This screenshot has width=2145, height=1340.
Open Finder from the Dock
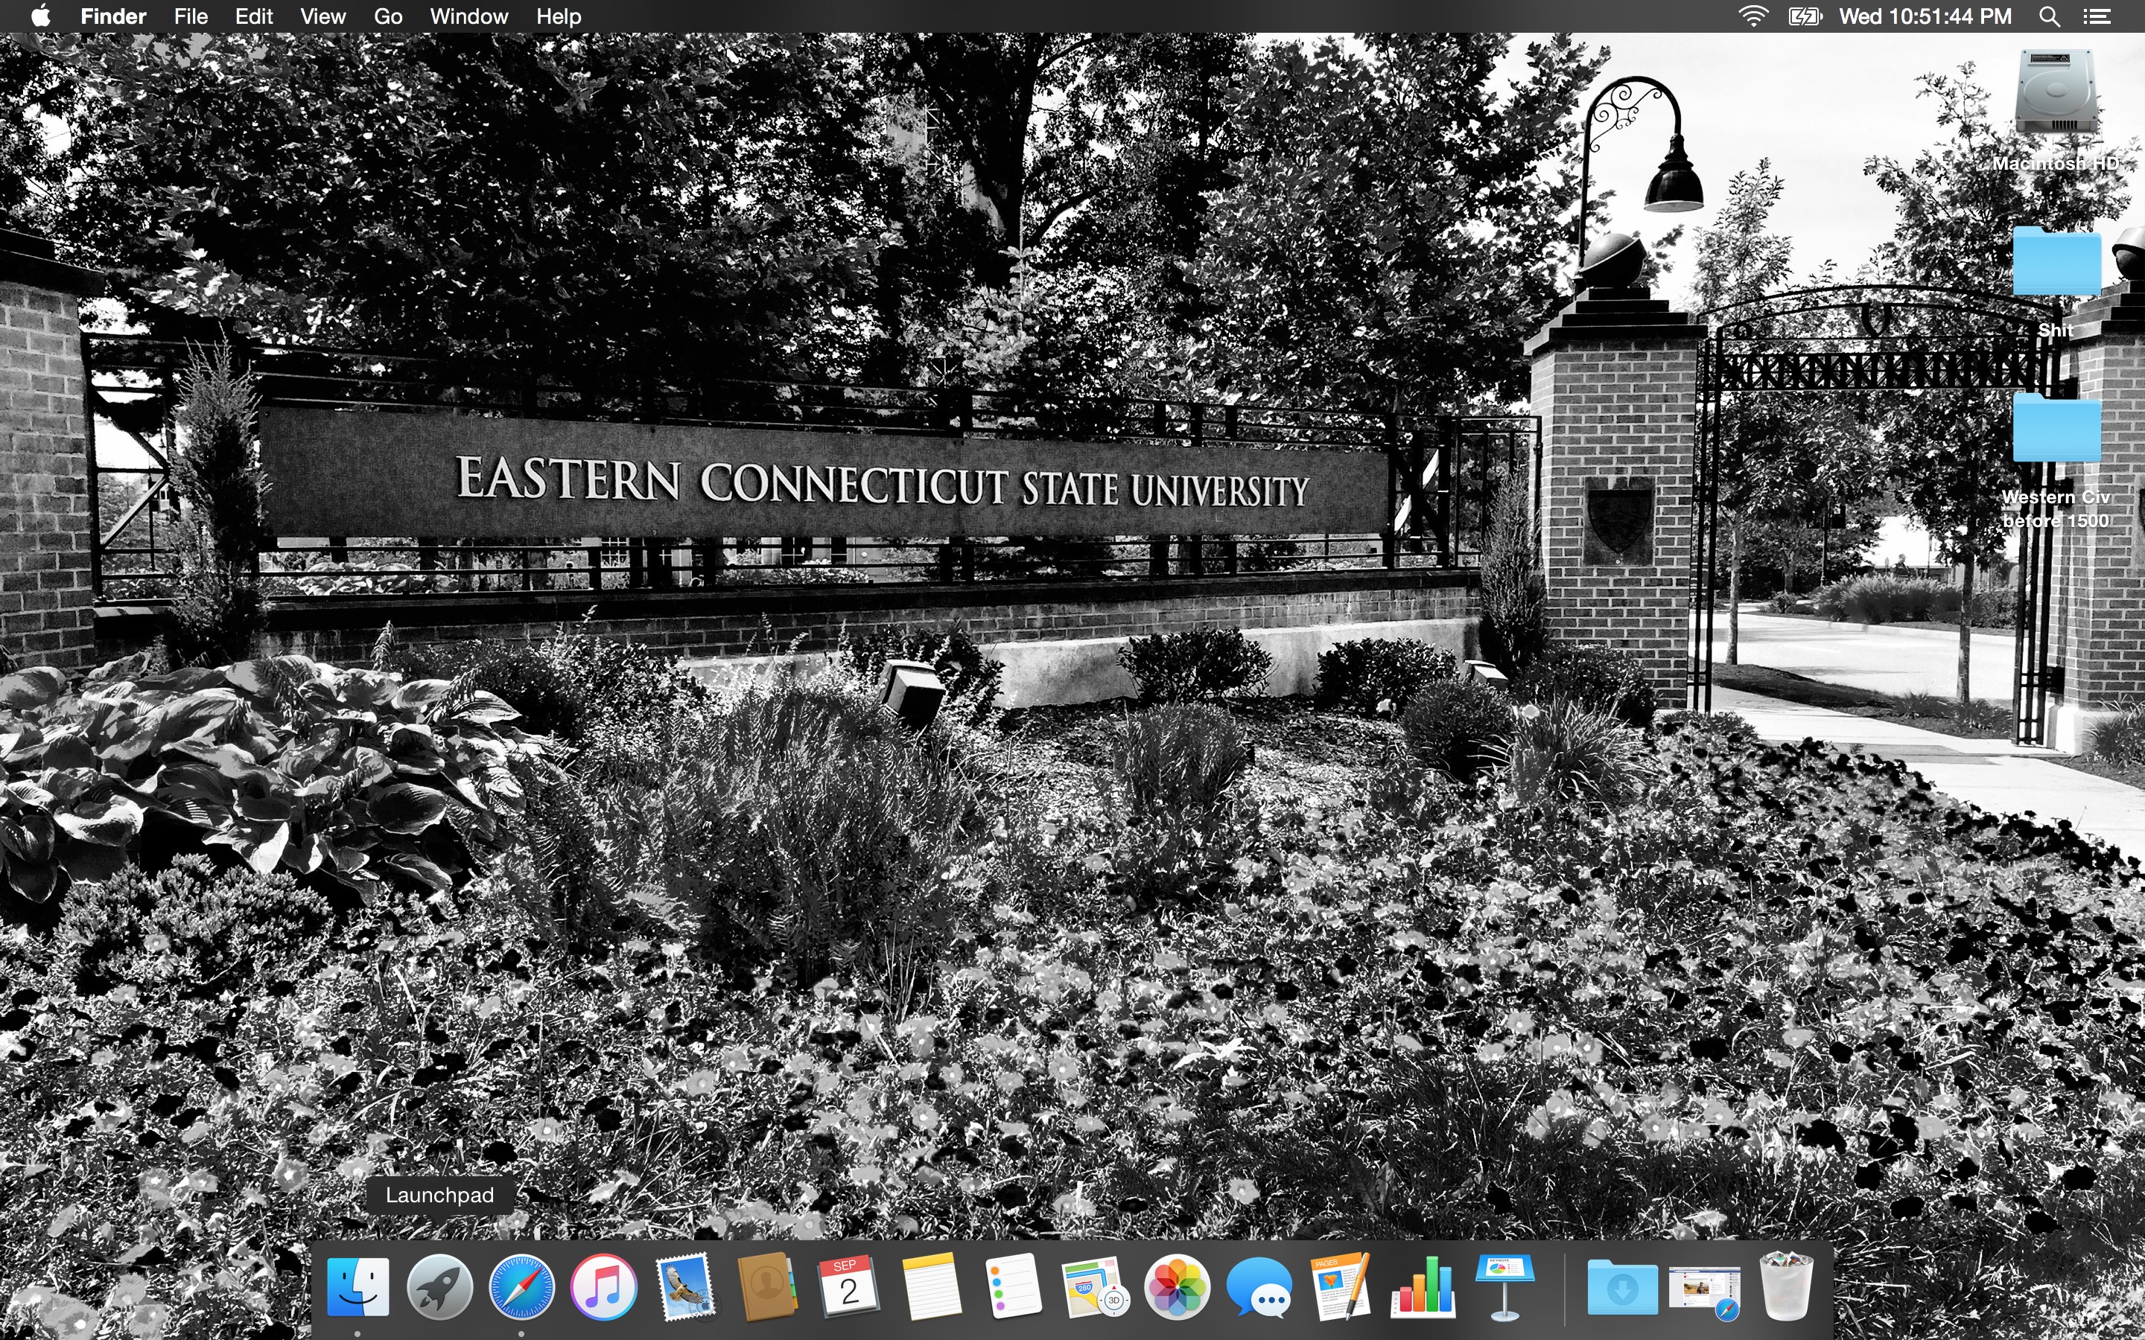[358, 1287]
